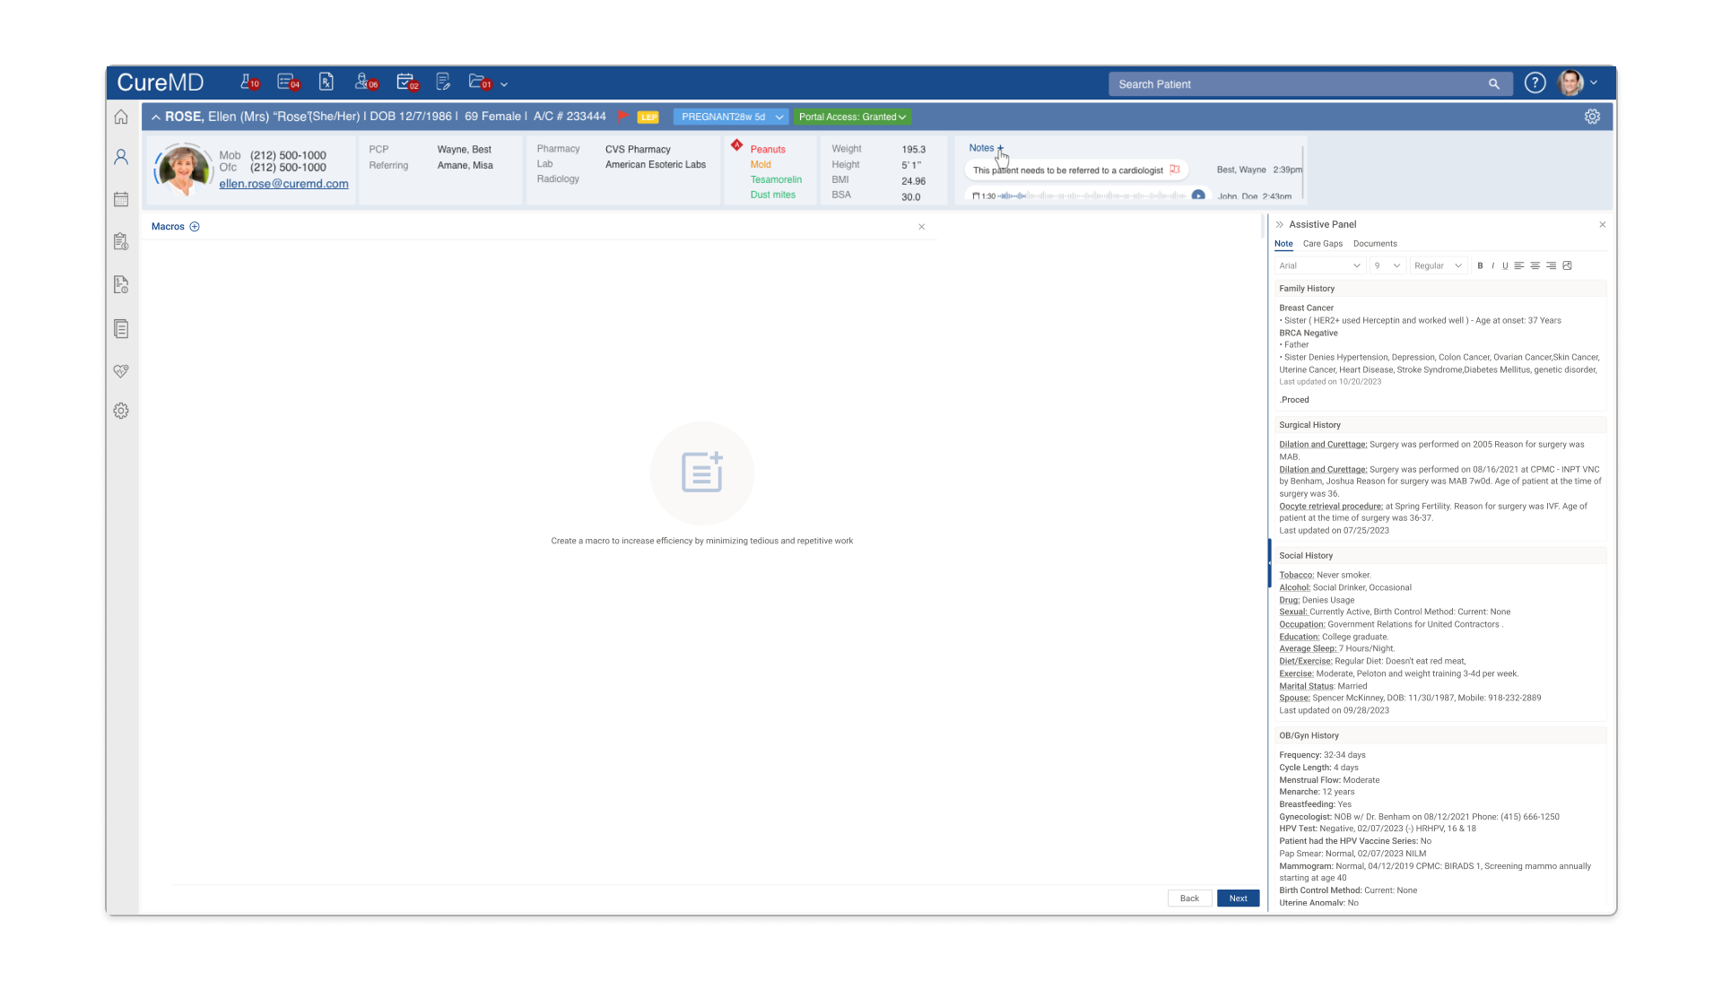Align text right
1722x981 pixels.
coord(1551,265)
